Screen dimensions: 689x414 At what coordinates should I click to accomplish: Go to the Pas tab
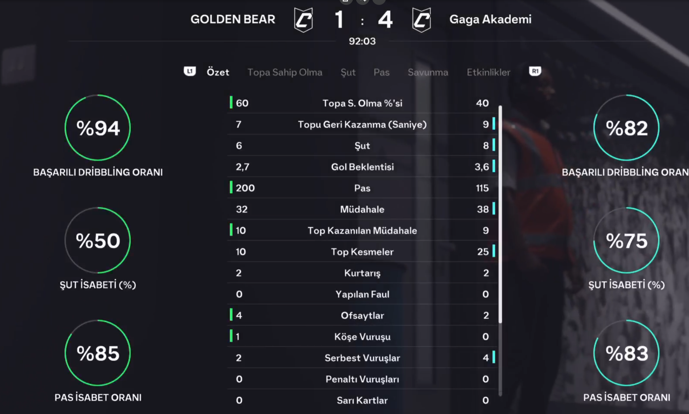tap(381, 72)
